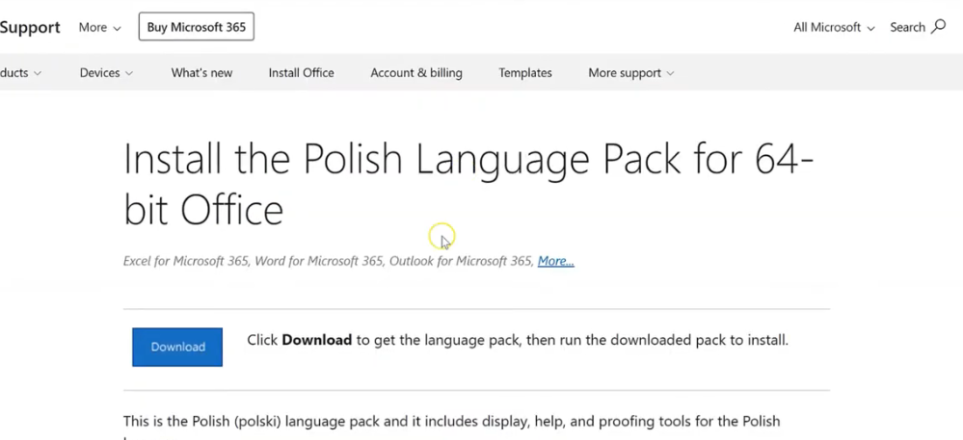Screen dimensions: 963x440
Task: Expand the More dropdown in header
Action: (x=99, y=27)
